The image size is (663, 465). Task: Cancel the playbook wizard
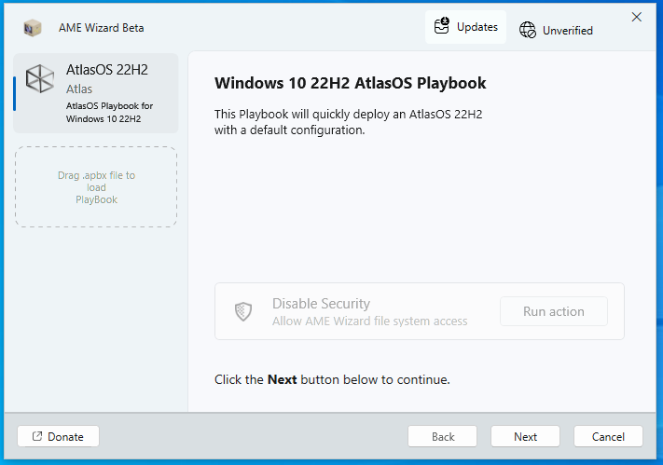(608, 436)
